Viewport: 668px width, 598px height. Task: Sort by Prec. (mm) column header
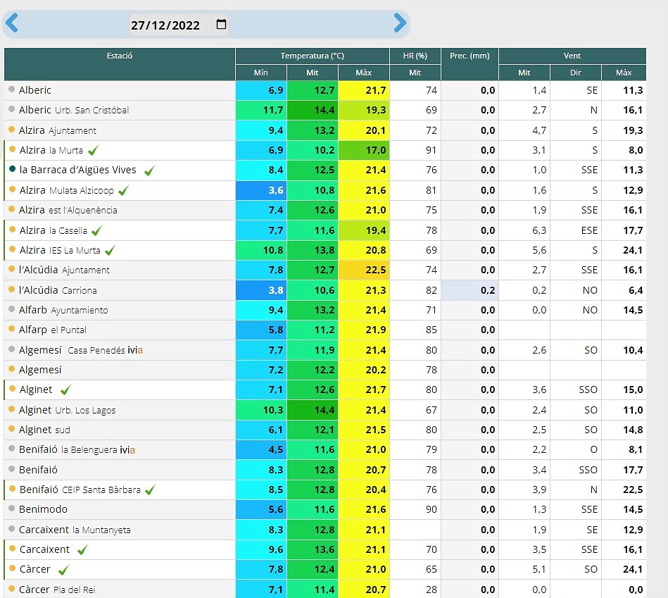(x=470, y=64)
